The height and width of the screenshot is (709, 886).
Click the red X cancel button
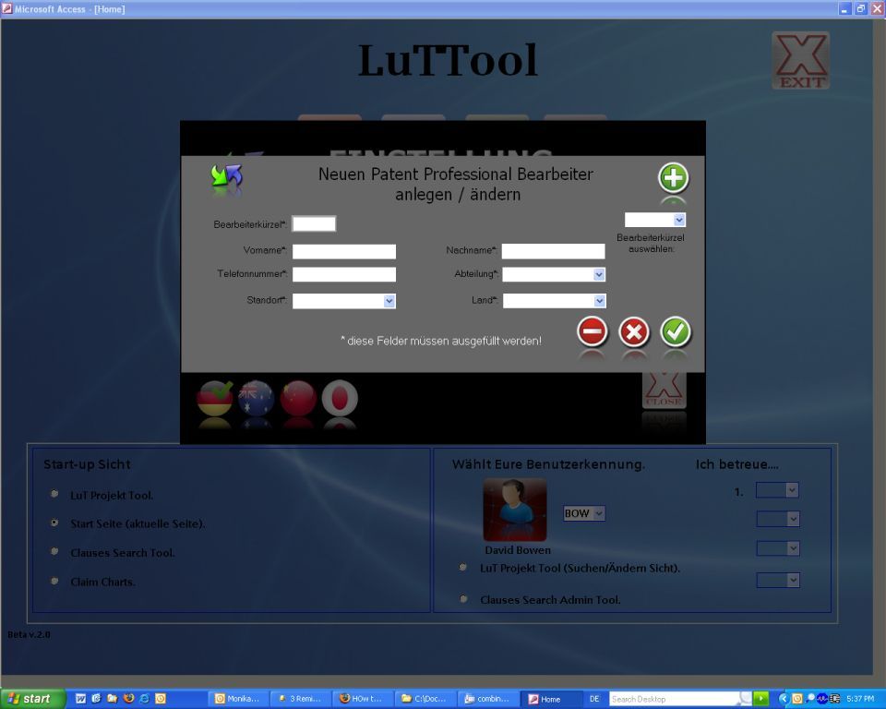pos(634,332)
